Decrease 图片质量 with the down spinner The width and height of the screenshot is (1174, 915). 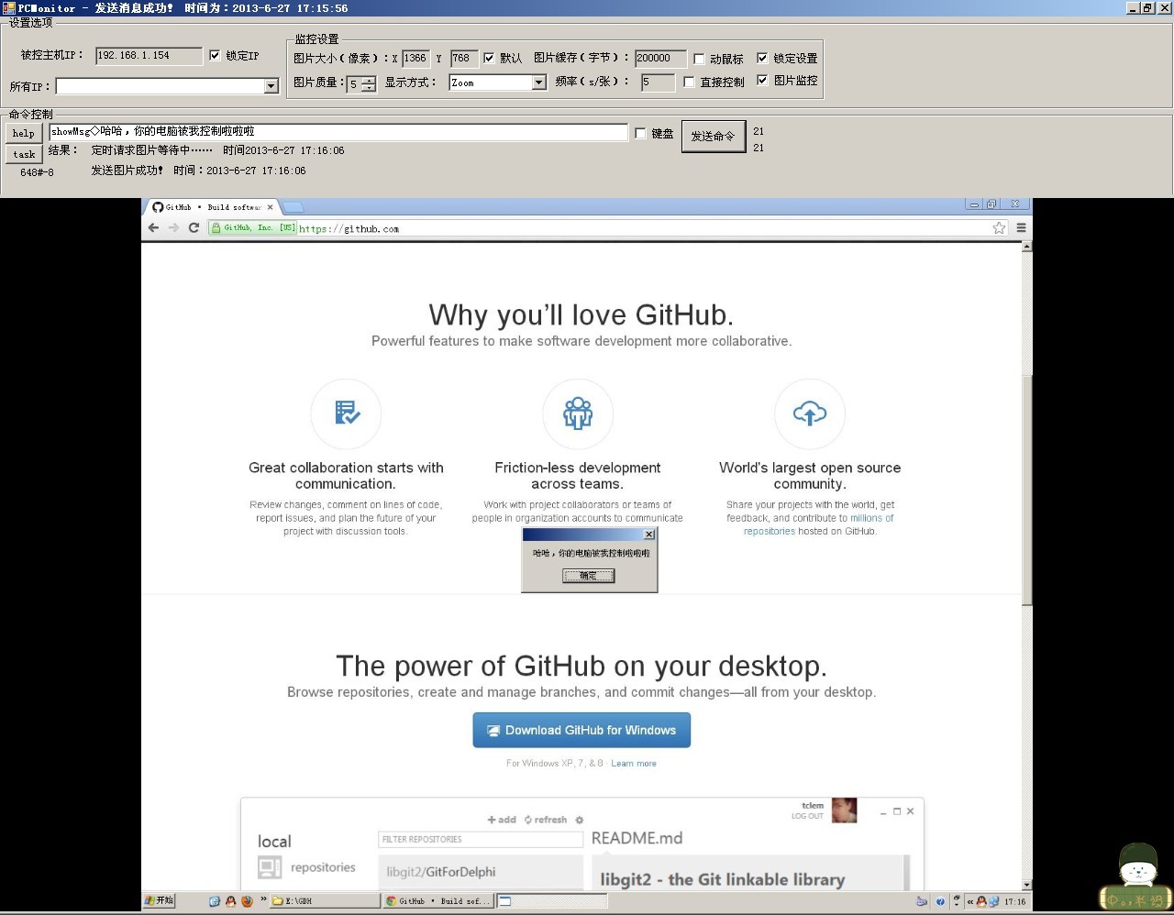(369, 88)
